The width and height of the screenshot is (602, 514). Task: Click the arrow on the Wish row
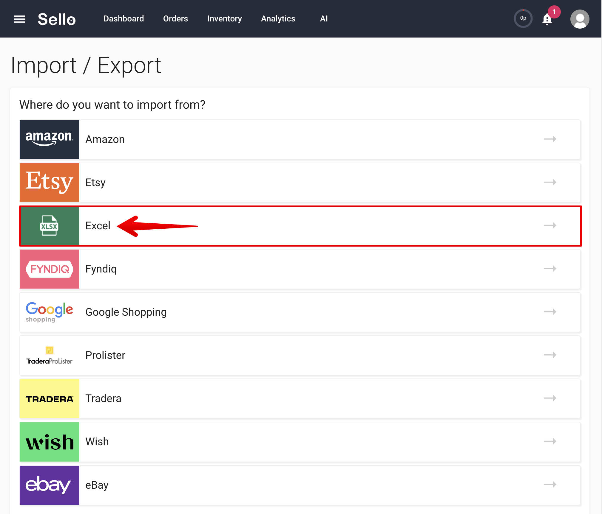coord(550,441)
